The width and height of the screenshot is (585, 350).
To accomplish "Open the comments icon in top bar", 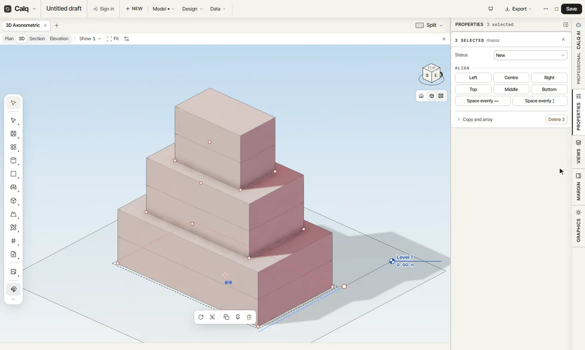I will [x=491, y=9].
